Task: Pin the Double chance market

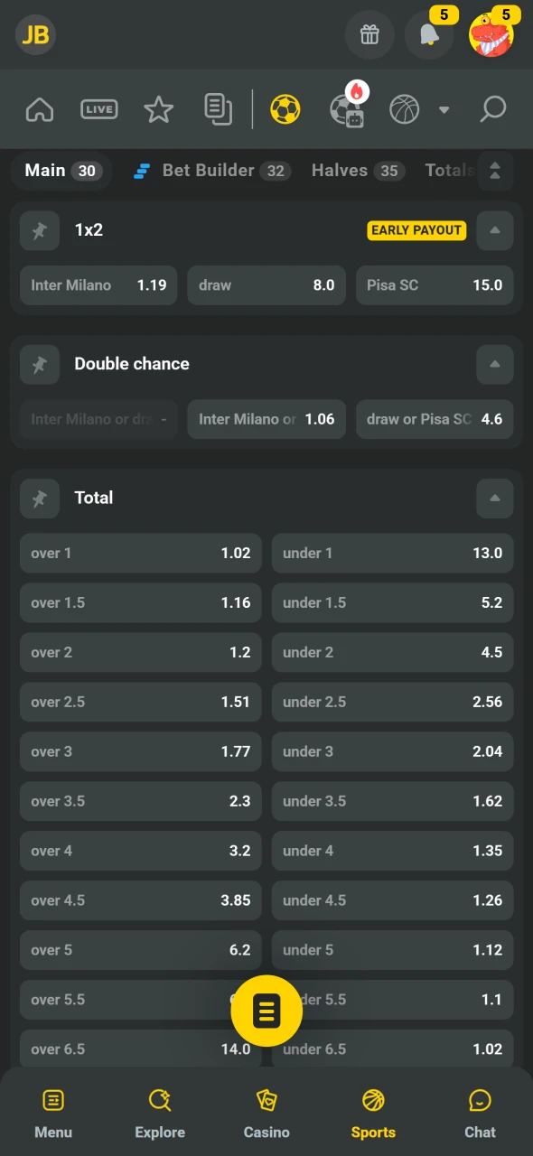Action: (40, 364)
